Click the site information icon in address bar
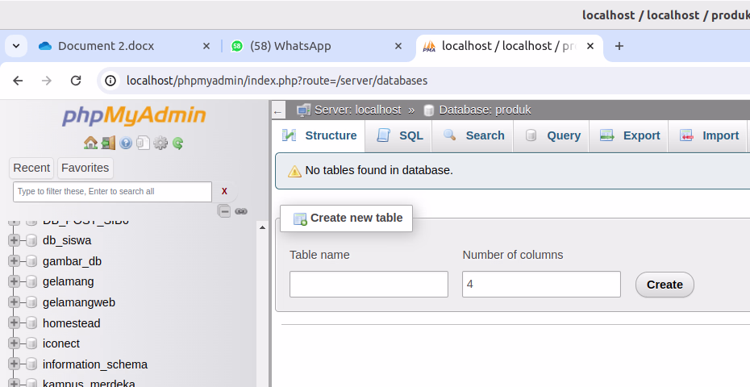The height and width of the screenshot is (387, 750). click(110, 81)
